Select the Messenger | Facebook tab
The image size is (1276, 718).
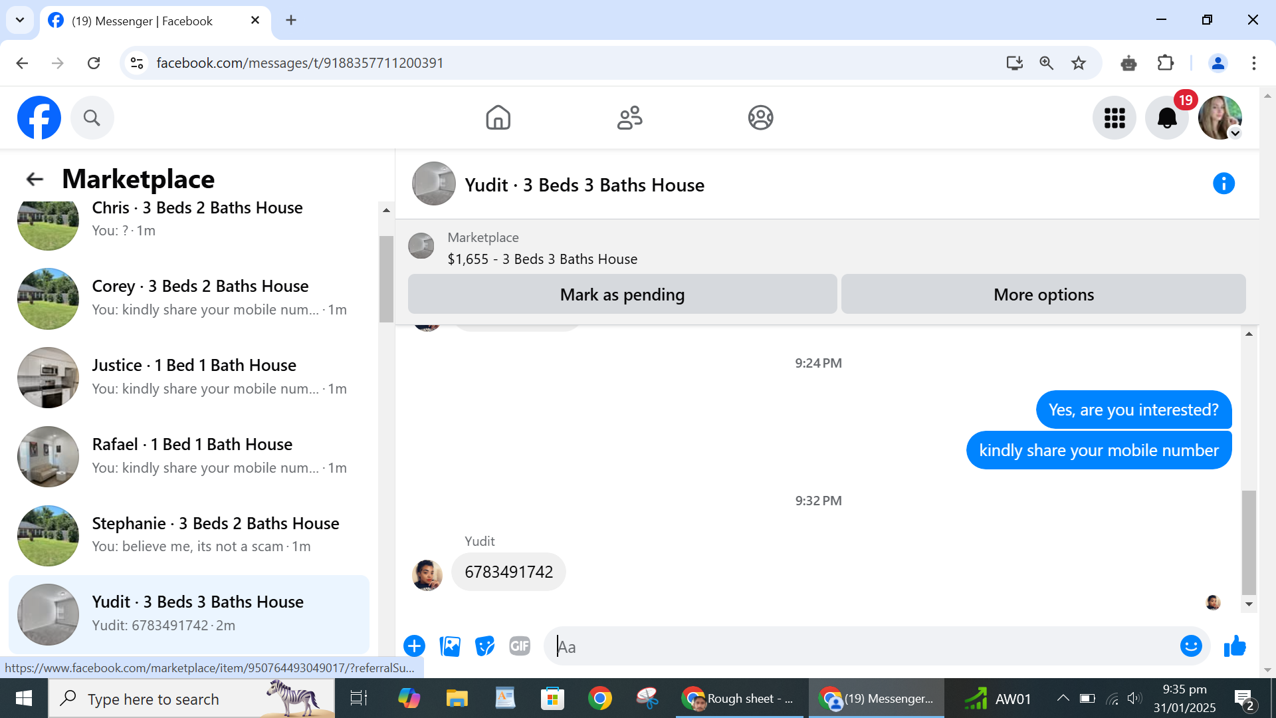(155, 21)
